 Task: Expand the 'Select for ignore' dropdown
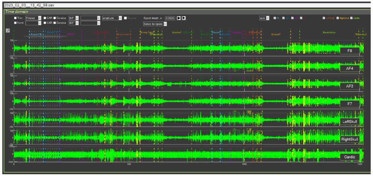coord(155,24)
